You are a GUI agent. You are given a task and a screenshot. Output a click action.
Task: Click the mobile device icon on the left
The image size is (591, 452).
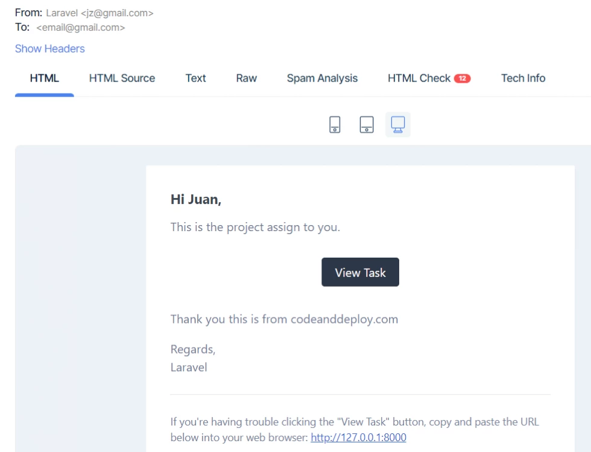coord(334,124)
